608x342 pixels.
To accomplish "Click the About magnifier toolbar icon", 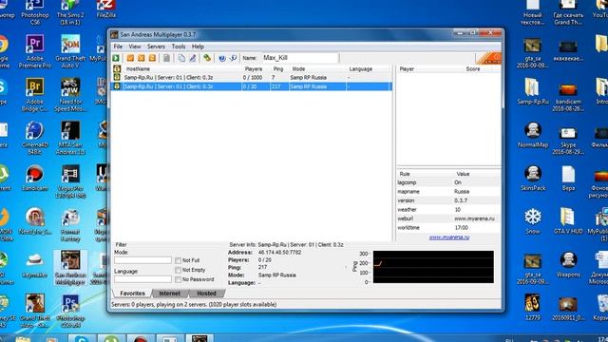I will pyautogui.click(x=233, y=58).
